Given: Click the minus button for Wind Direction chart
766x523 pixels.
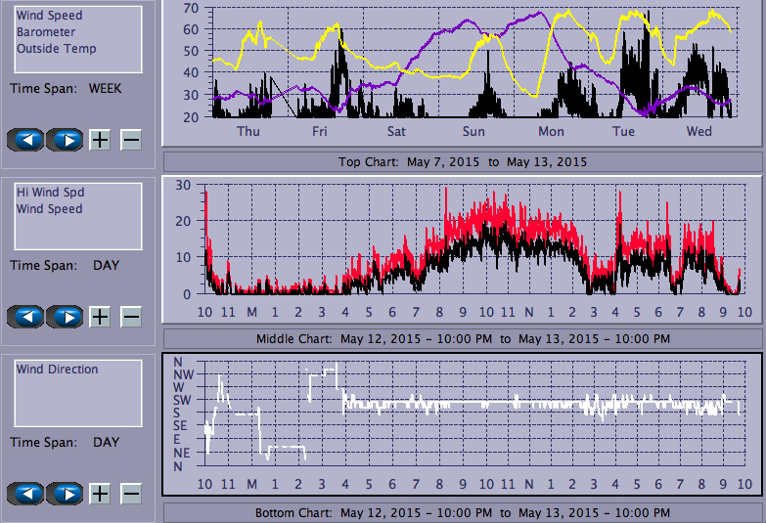Looking at the screenshot, I should pyautogui.click(x=131, y=494).
